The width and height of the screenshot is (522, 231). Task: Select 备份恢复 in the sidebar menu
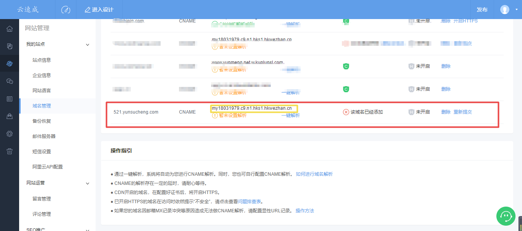[x=42, y=121]
